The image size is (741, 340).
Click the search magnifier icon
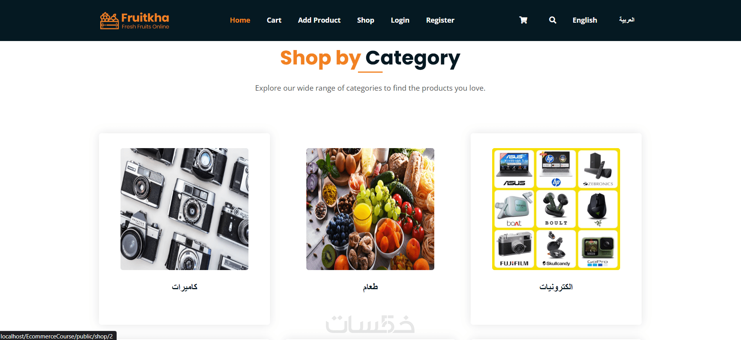pos(552,20)
